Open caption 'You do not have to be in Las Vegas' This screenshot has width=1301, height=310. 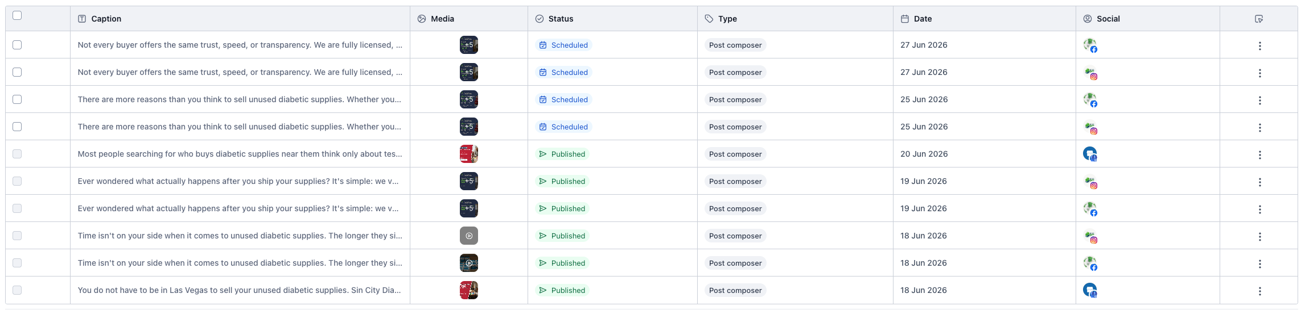click(x=240, y=290)
